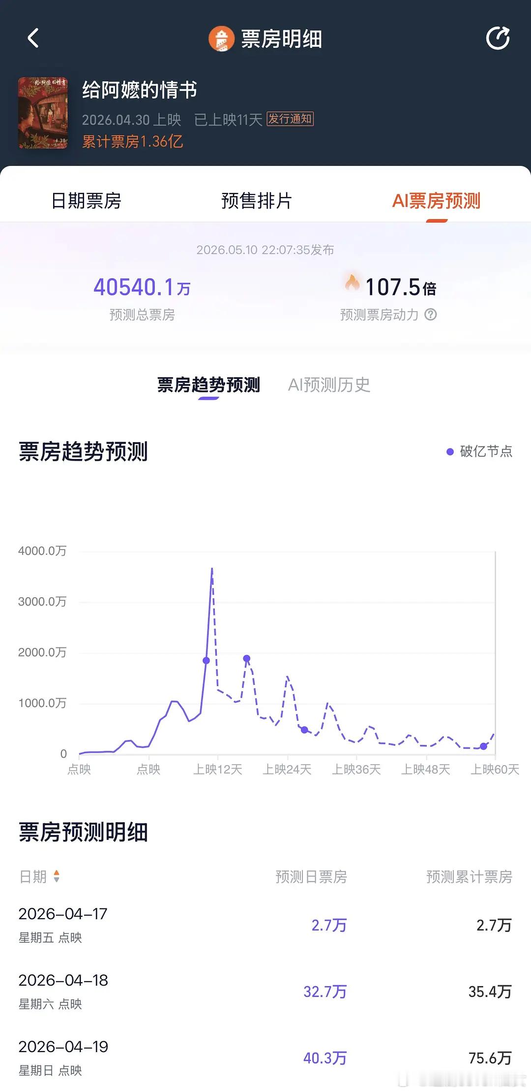Select the 票房趋势预测 sub-tab
This screenshot has height=1092, width=531.
[208, 385]
